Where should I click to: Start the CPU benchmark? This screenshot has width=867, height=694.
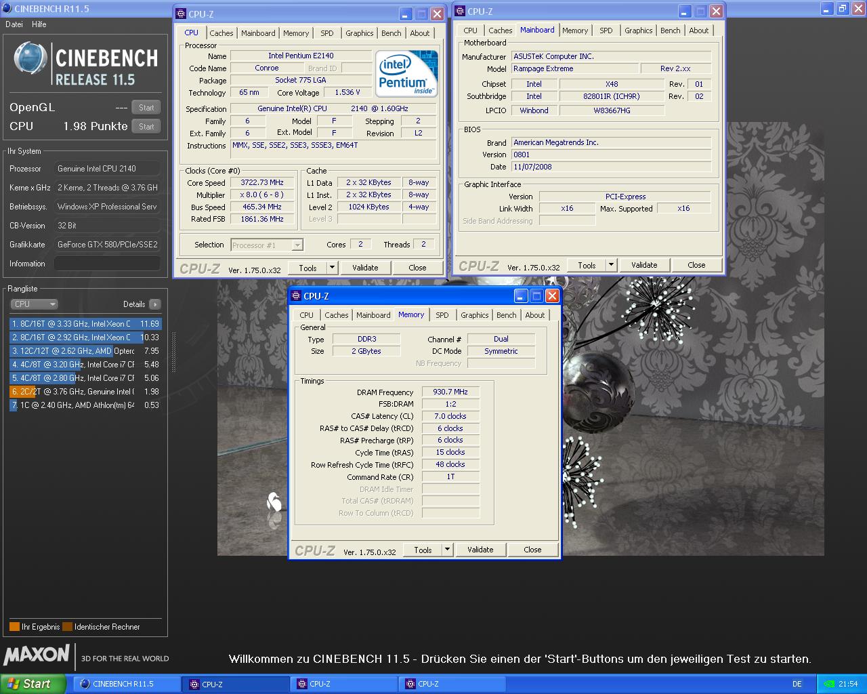tap(146, 127)
